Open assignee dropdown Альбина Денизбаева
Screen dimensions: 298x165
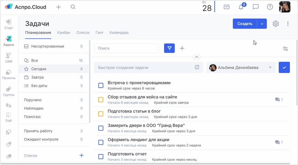pos(241,68)
